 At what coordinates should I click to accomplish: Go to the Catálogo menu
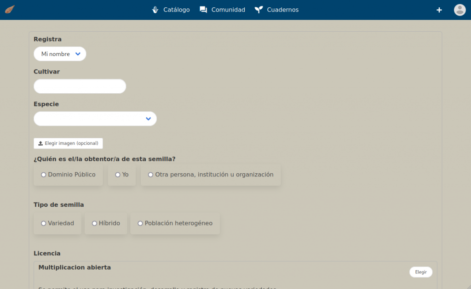pos(176,10)
